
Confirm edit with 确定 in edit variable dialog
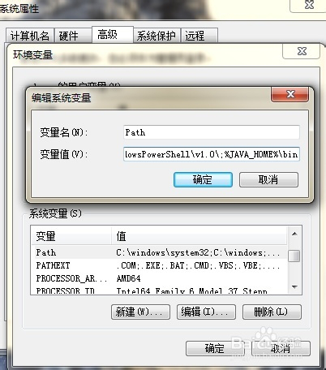pos(203,179)
